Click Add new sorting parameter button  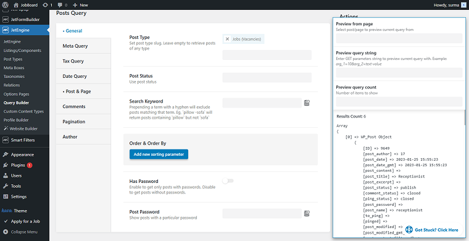[159, 154]
